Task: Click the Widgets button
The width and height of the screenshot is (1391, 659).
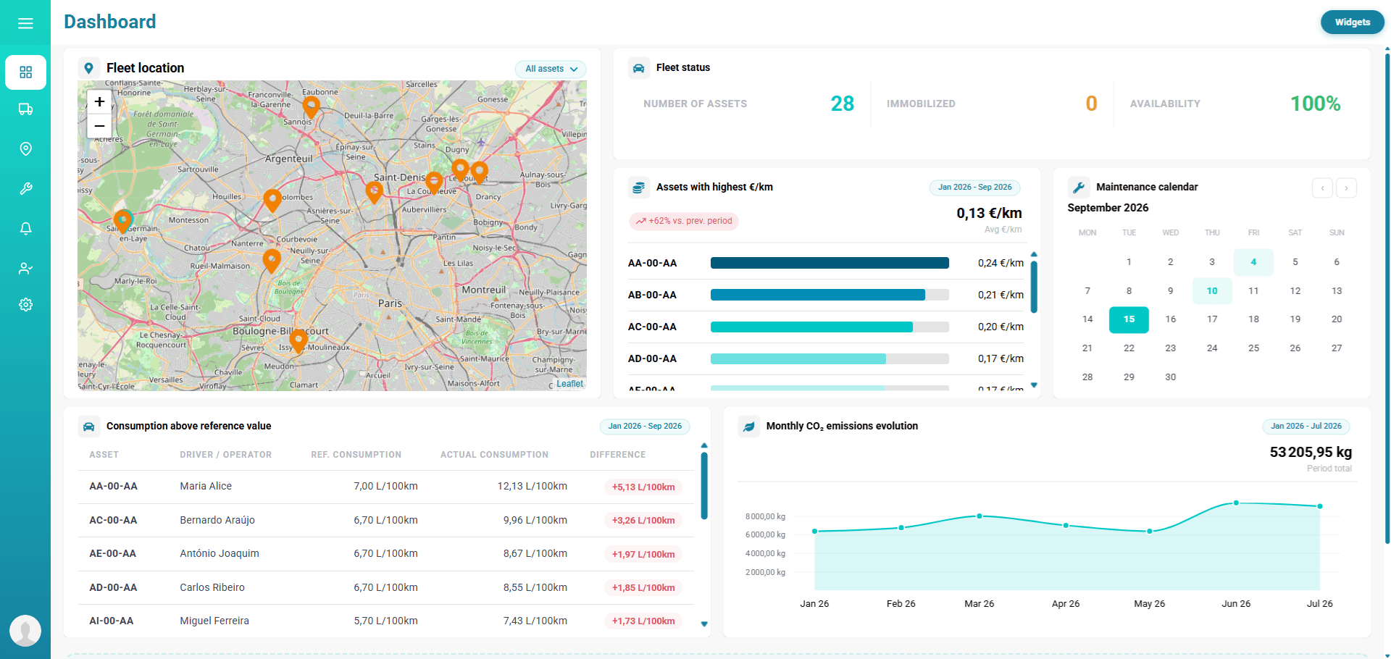Action: tap(1352, 22)
